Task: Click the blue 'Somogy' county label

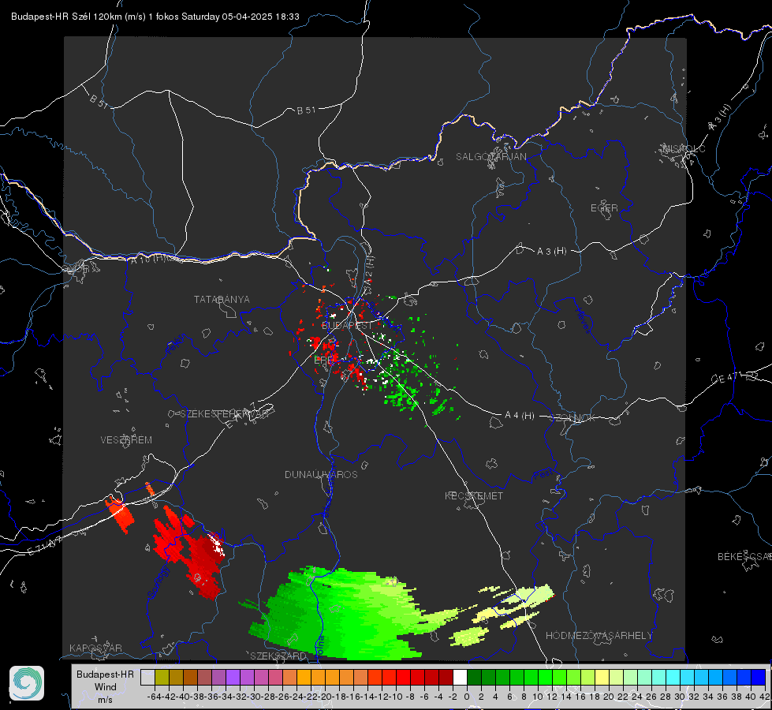Action: [159, 581]
